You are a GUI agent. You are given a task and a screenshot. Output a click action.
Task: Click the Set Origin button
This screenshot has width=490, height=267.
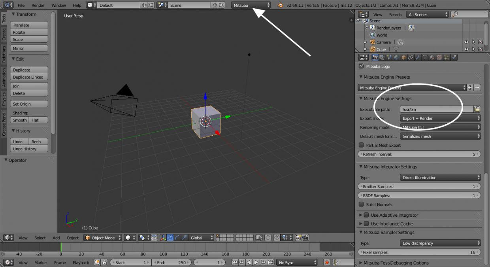[x=30, y=104]
